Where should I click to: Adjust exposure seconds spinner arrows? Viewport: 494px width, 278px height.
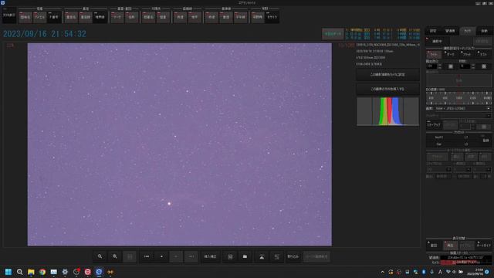click(440, 66)
